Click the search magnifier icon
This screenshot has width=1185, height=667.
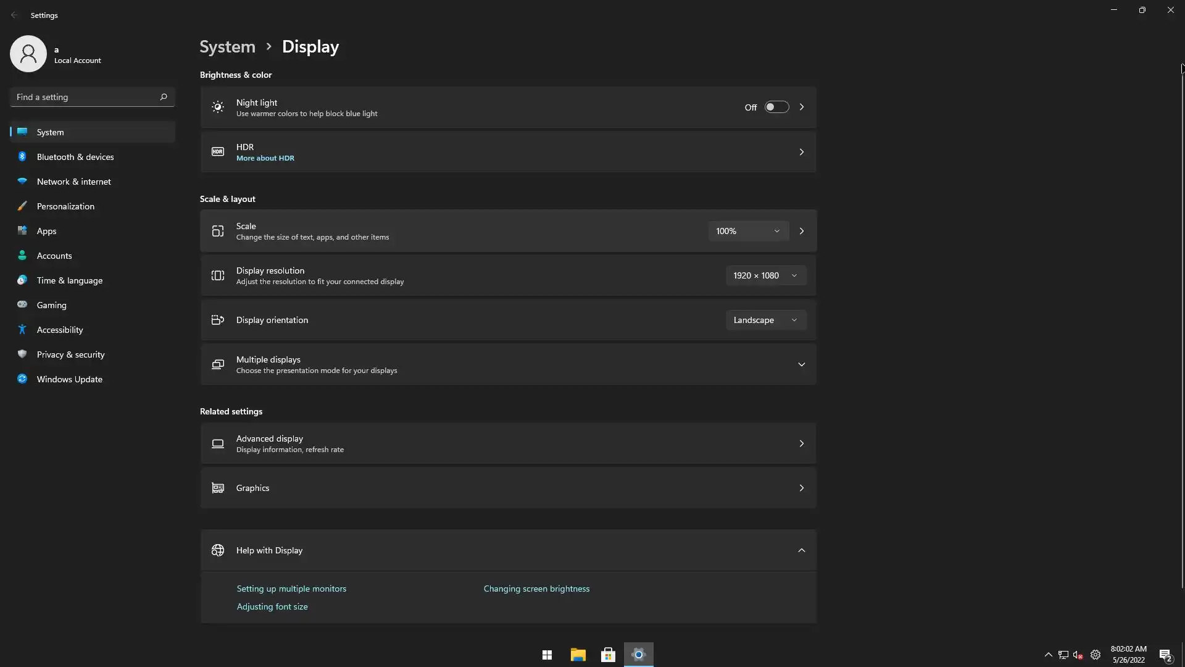(164, 97)
